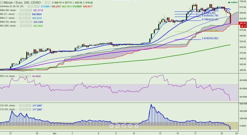Viewport: 247px width, 135px height.
Task: Hide the Ichimoku indicator via eye icon
Action: [29, 6]
